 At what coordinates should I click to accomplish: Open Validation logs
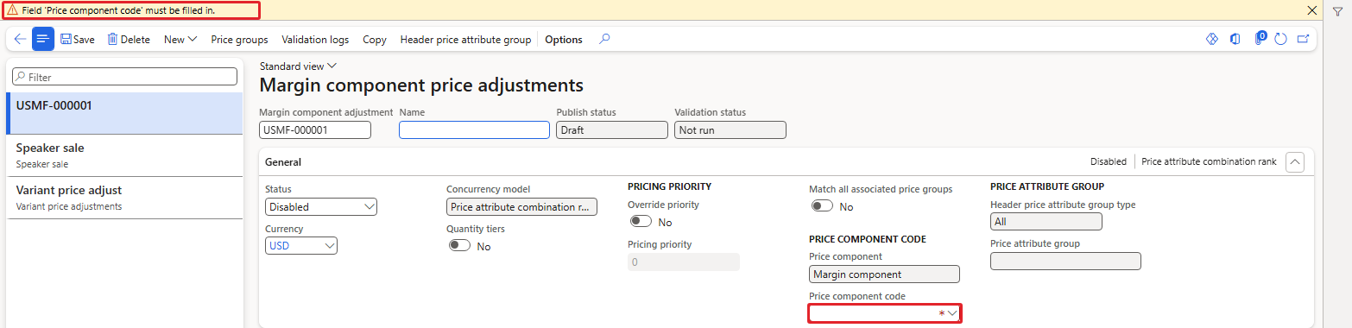tap(315, 39)
